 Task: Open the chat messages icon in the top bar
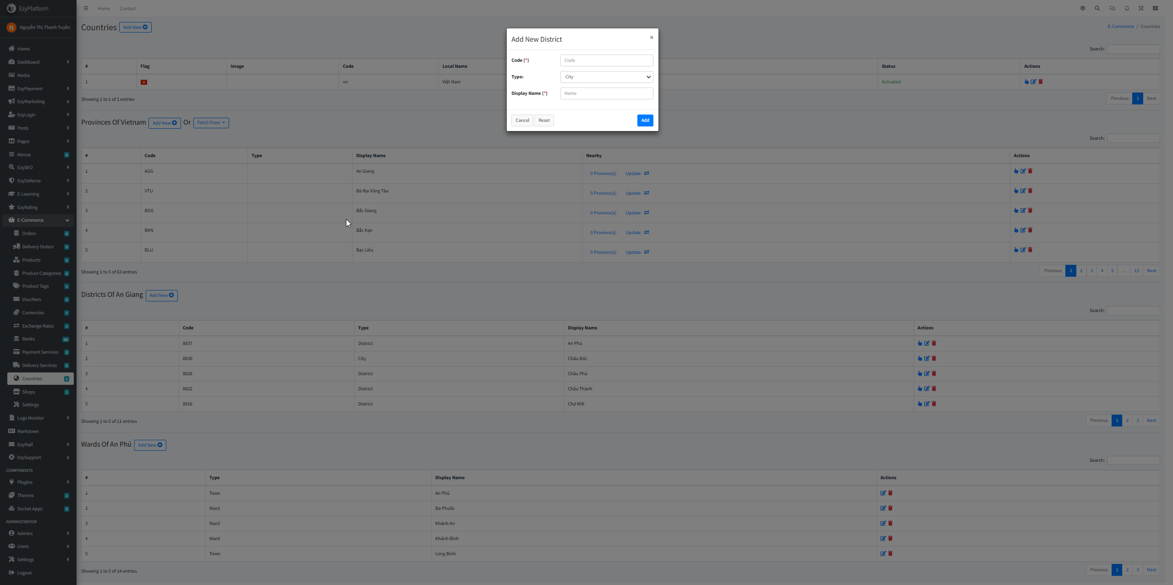tap(1112, 8)
